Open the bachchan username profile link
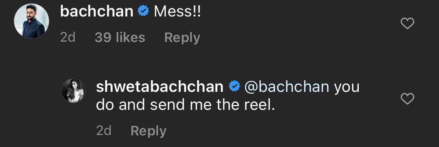Viewport: 439px width, 147px height. coord(96,12)
